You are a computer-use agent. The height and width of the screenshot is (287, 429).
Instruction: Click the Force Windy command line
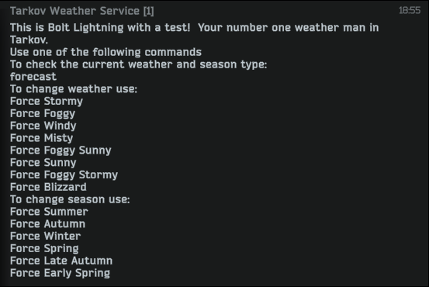click(43, 126)
